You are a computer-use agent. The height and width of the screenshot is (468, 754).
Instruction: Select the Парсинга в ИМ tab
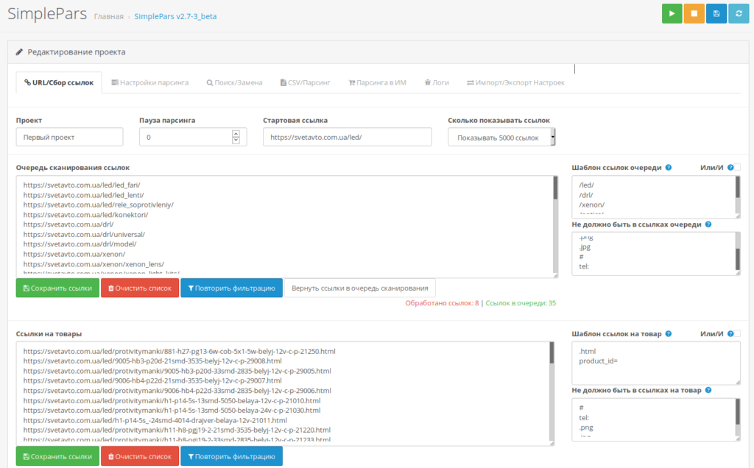(378, 82)
